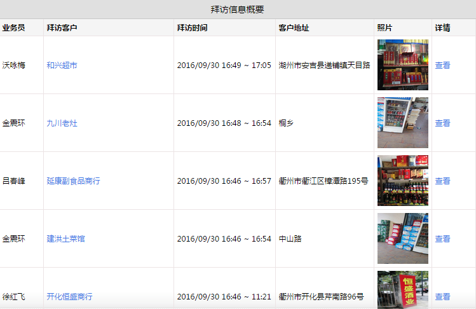Select 金震环 in the 建洪土菜馆 row
The height and width of the screenshot is (309, 476).
click(13, 239)
